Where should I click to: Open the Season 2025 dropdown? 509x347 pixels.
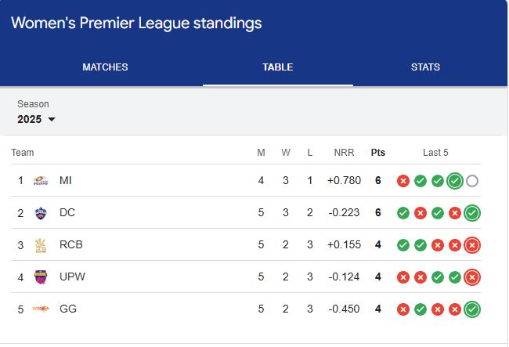[x=36, y=119]
